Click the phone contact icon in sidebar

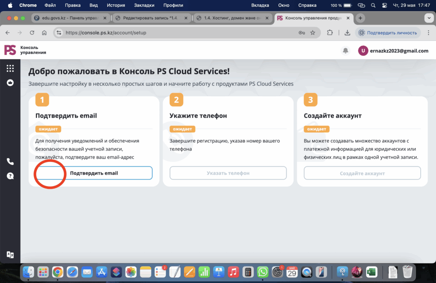coord(10,161)
